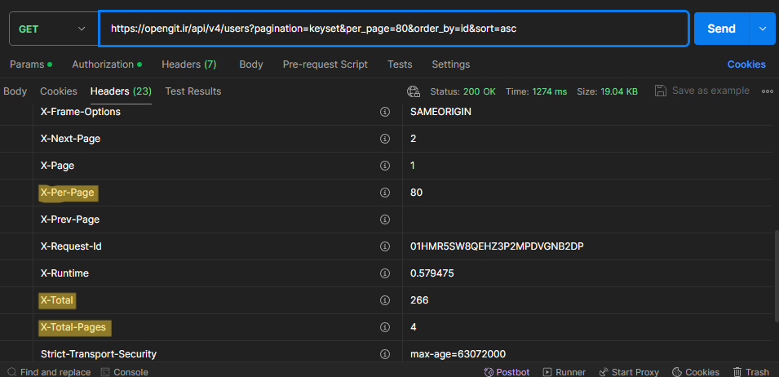The width and height of the screenshot is (779, 377).
Task: Click the globe network icon beside Status
Action: [x=414, y=91]
